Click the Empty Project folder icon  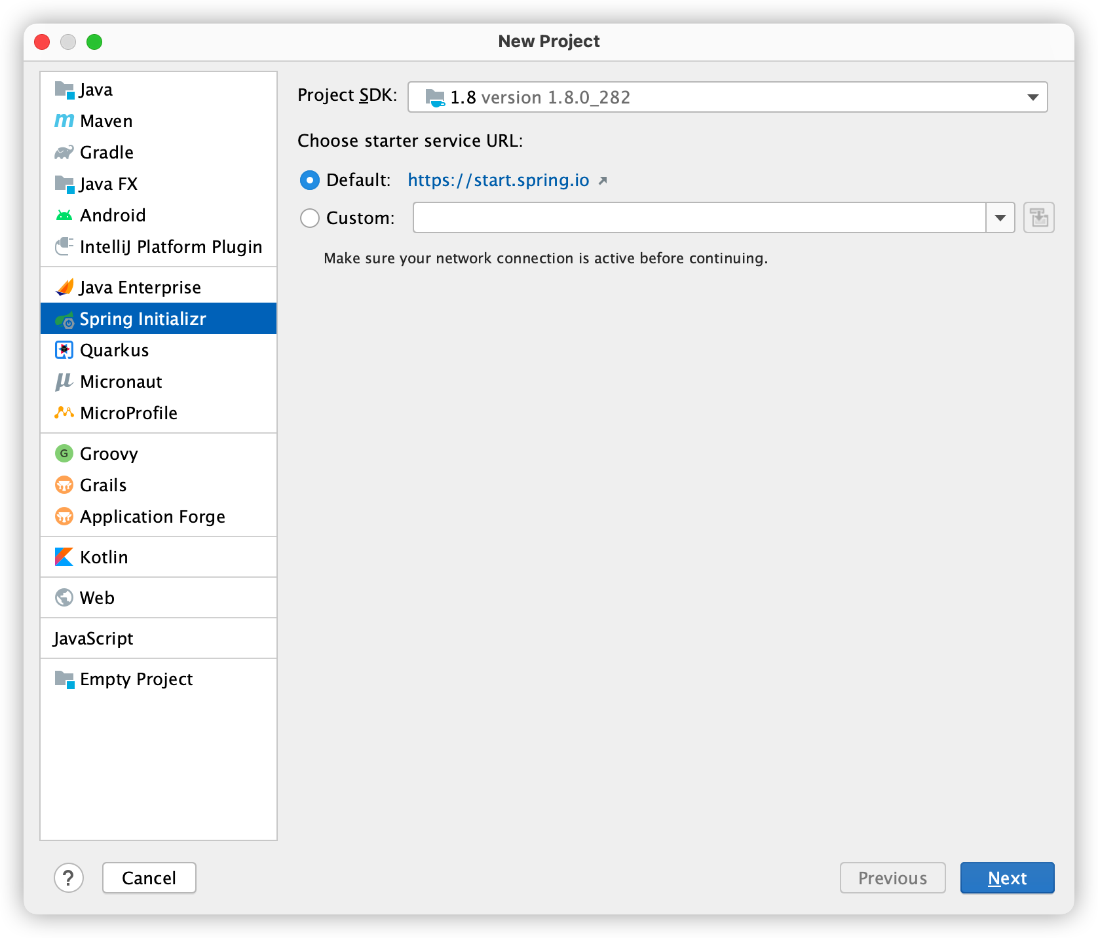64,679
